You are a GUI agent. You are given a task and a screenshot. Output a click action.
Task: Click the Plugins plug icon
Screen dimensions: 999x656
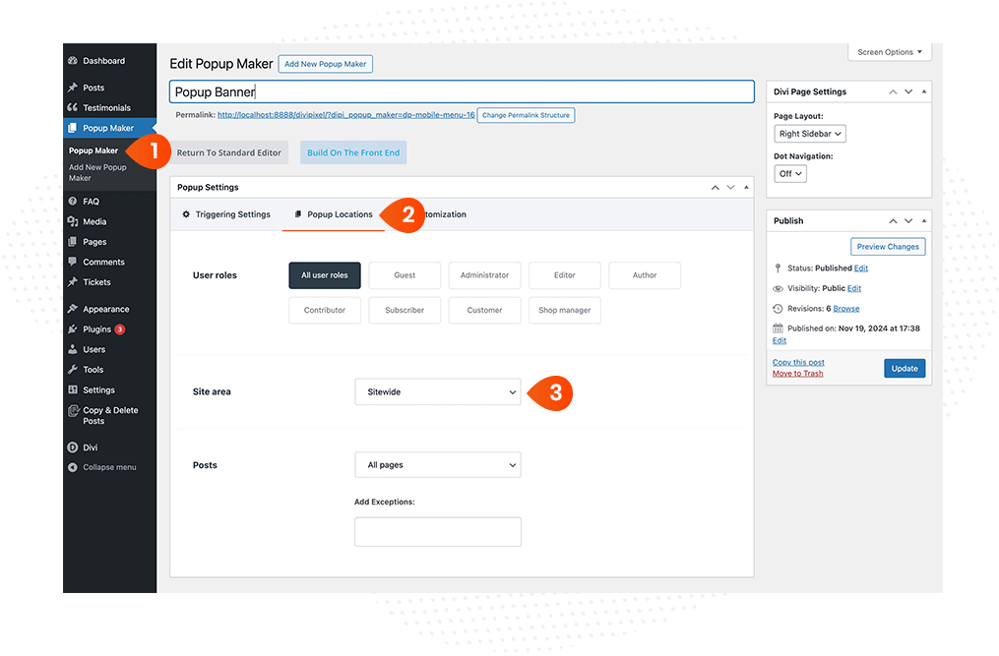point(73,329)
